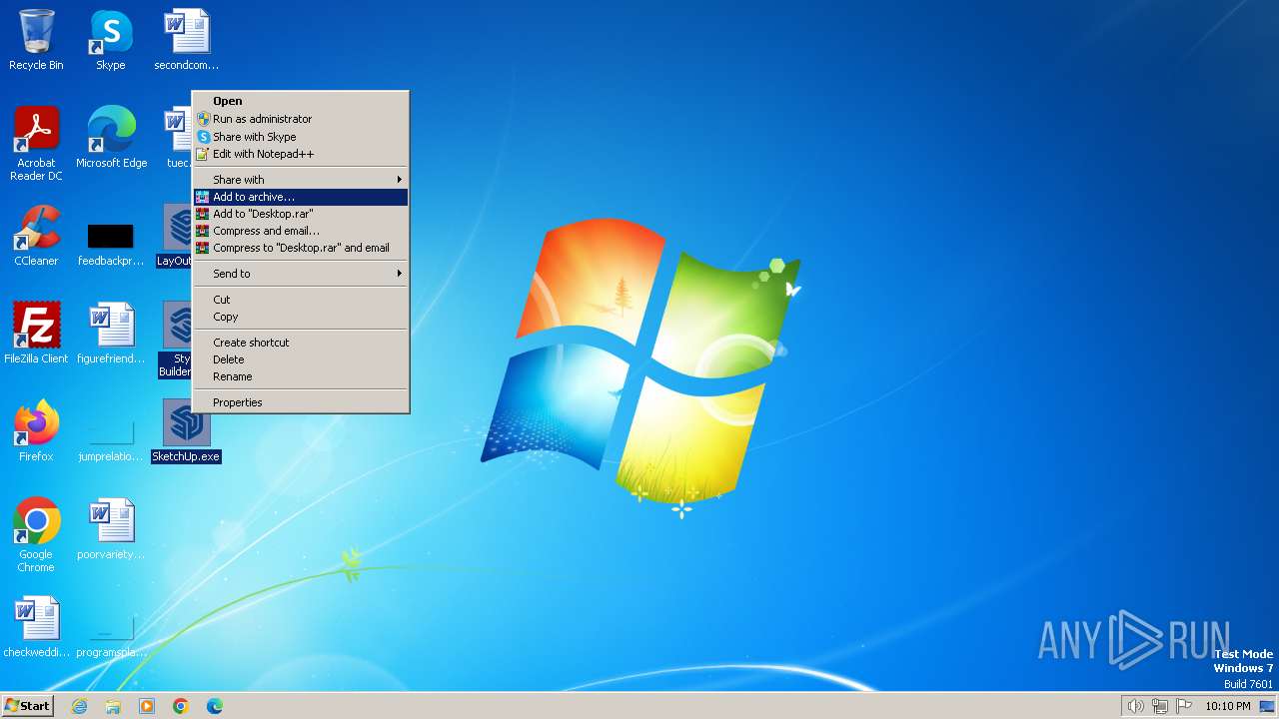The width and height of the screenshot is (1279, 719).
Task: Select the Style Builder desktop icon
Action: pyautogui.click(x=176, y=340)
